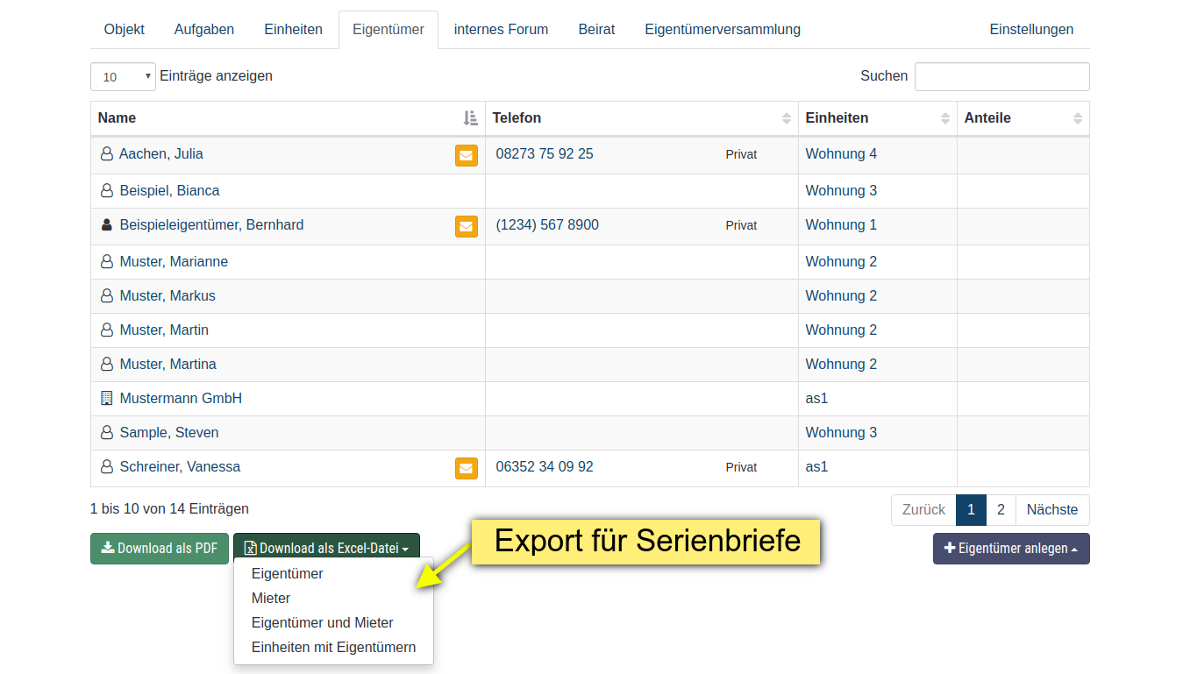Click the building icon next to Mustermann GmbH
The width and height of the screenshot is (1183, 674).
point(107,398)
